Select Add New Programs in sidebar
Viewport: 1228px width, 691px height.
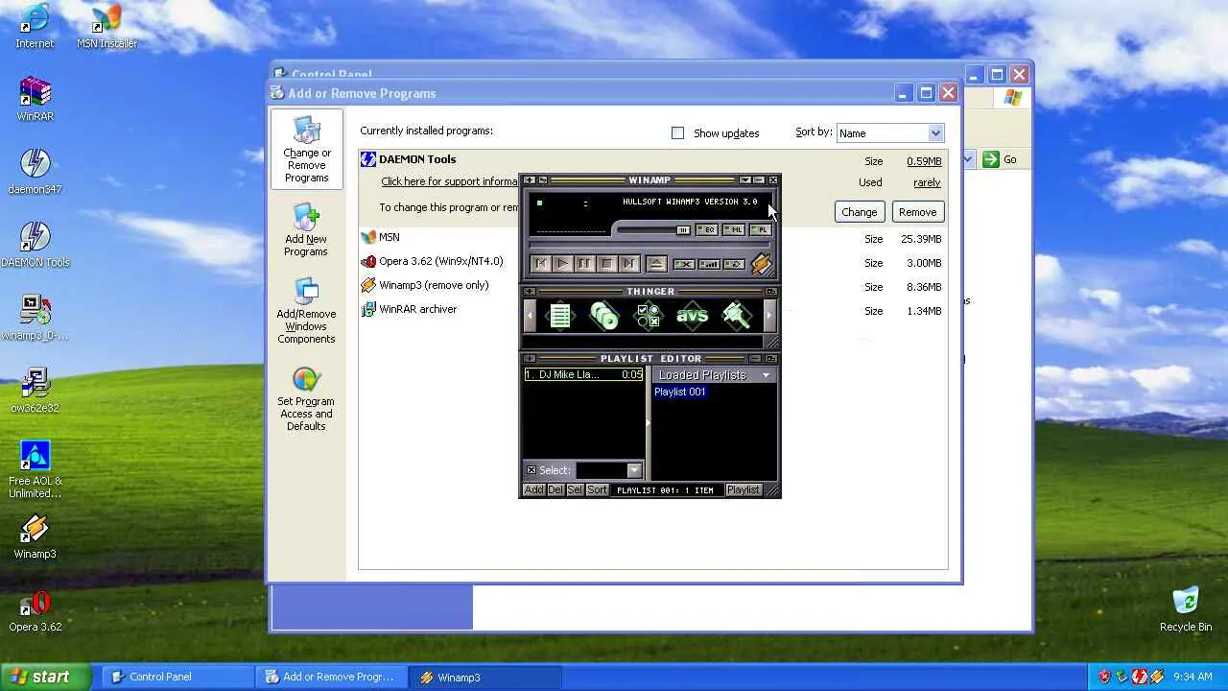pyautogui.click(x=306, y=230)
